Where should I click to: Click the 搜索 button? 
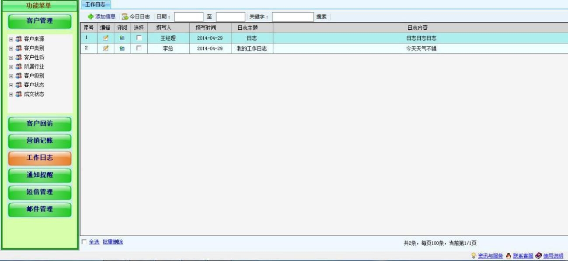coord(321,17)
